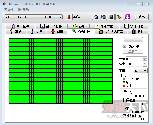
Task: Click the save screenshot floppy disk icon
Action: click(x=111, y=17)
